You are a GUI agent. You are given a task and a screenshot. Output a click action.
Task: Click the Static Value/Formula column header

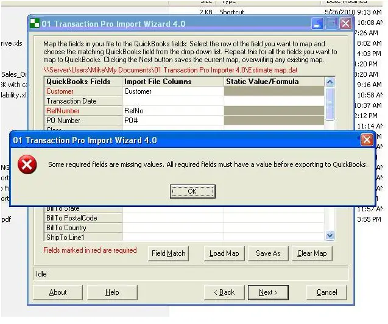pyautogui.click(x=274, y=82)
